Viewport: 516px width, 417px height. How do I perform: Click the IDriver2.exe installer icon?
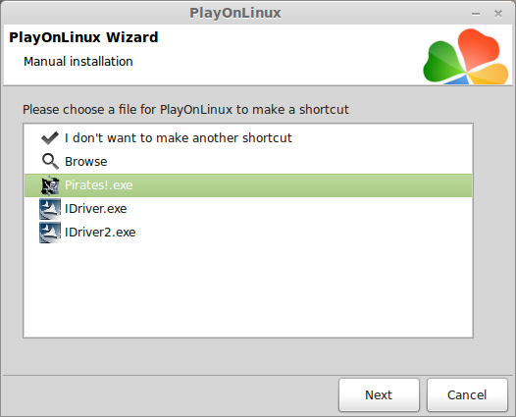[50, 233]
